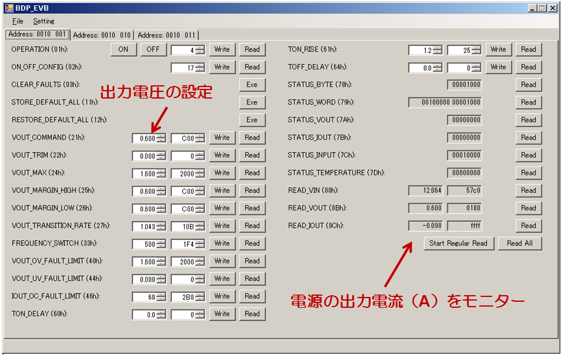Click the VOUT_MAX voltage input field
The width and height of the screenshot is (561, 355).
click(145, 173)
